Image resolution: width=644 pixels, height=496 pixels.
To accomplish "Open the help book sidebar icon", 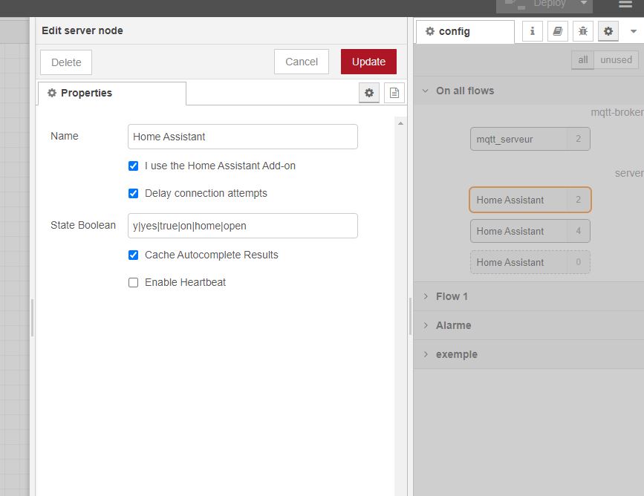I will pyautogui.click(x=558, y=31).
